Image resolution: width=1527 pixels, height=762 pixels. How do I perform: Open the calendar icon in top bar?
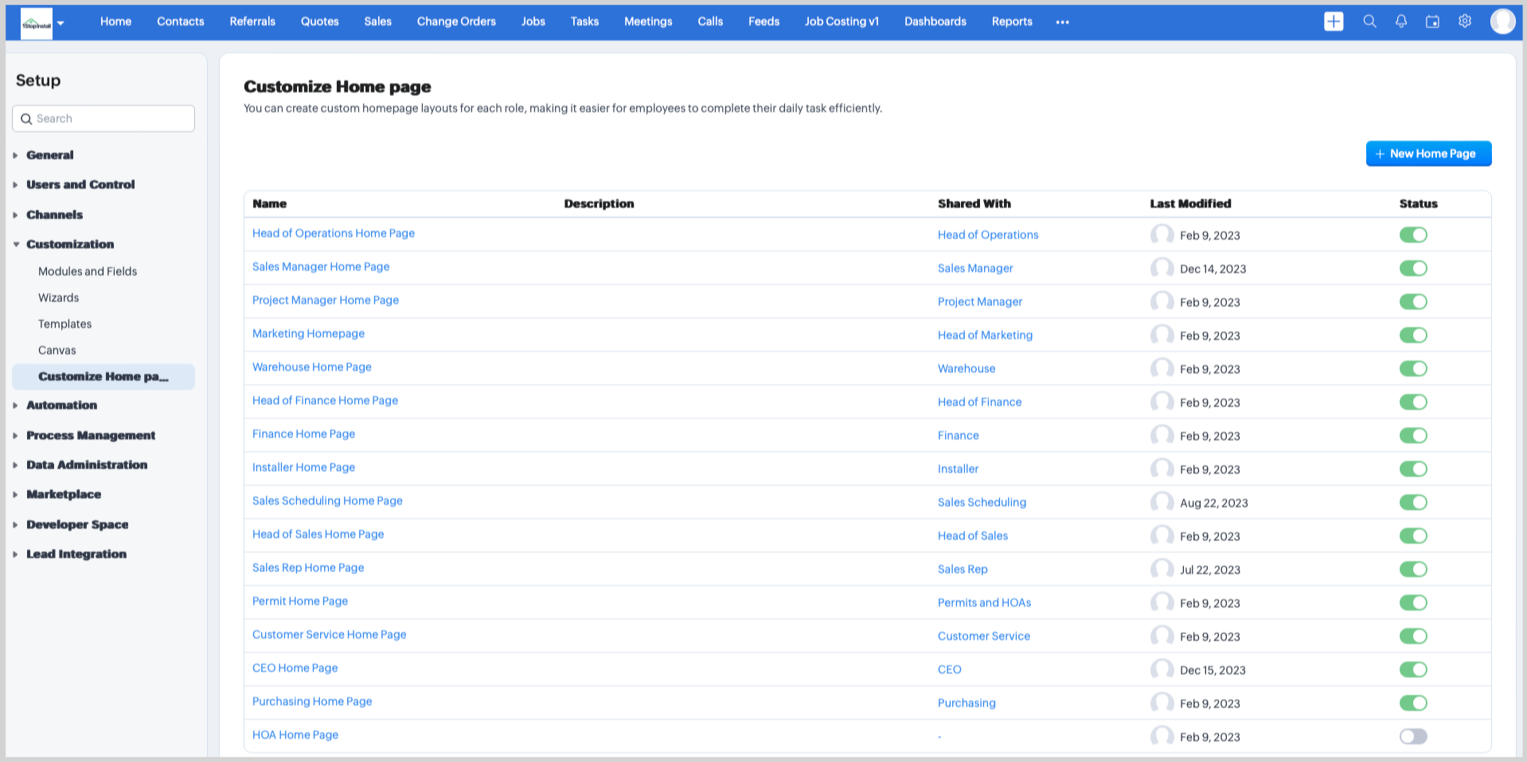coord(1432,21)
